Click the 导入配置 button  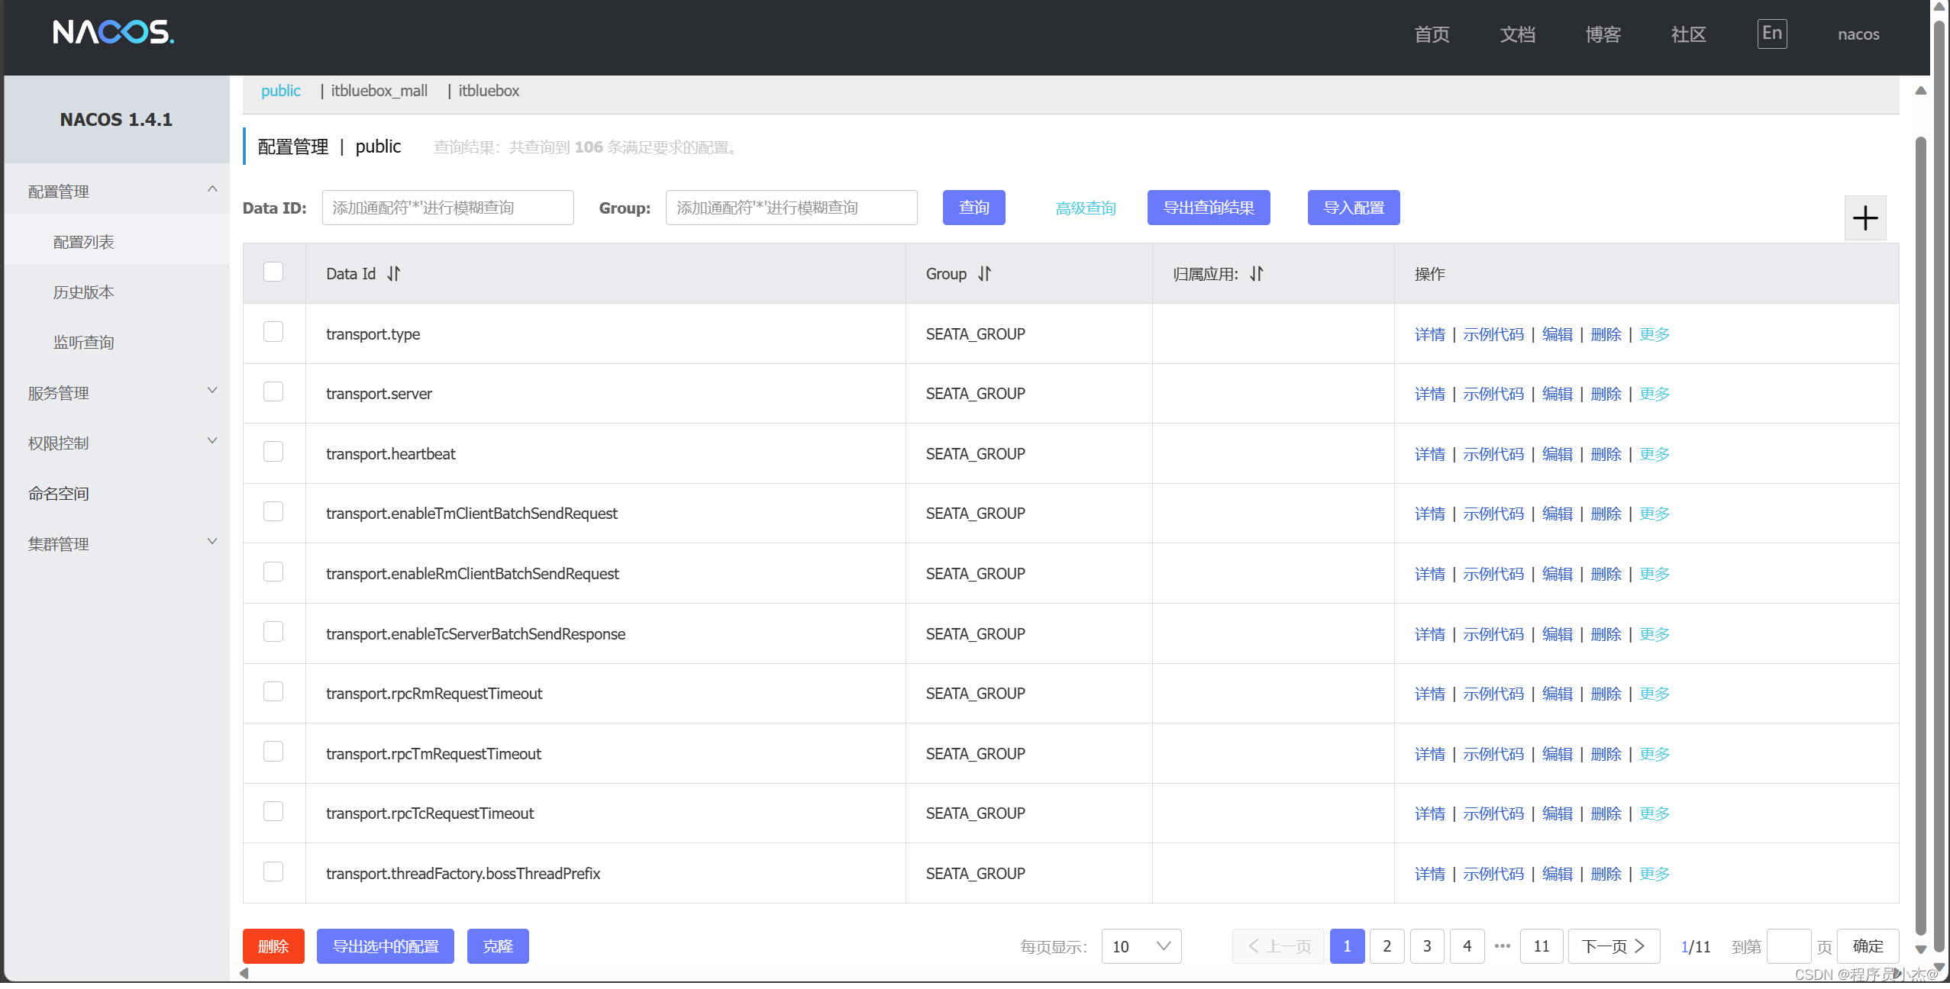(x=1353, y=208)
